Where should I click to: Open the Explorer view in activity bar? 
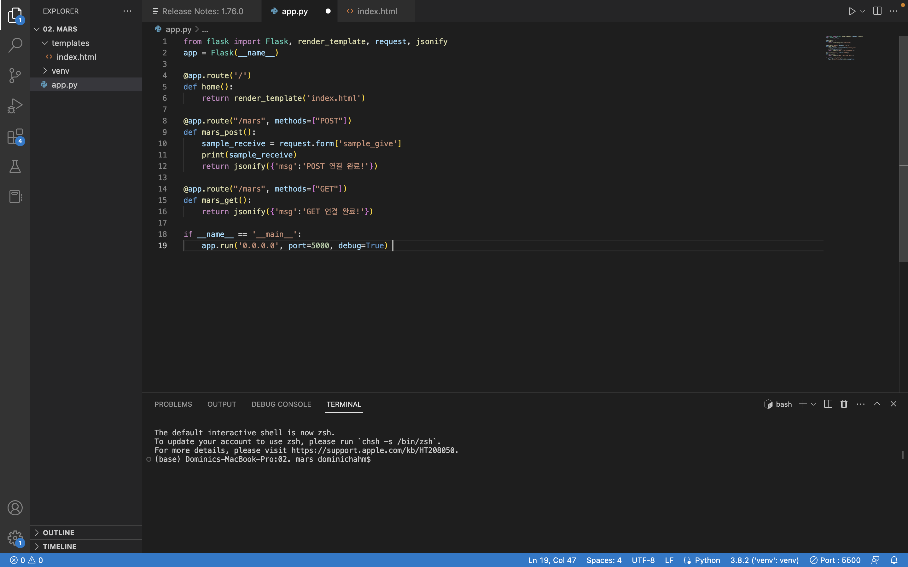tap(15, 15)
